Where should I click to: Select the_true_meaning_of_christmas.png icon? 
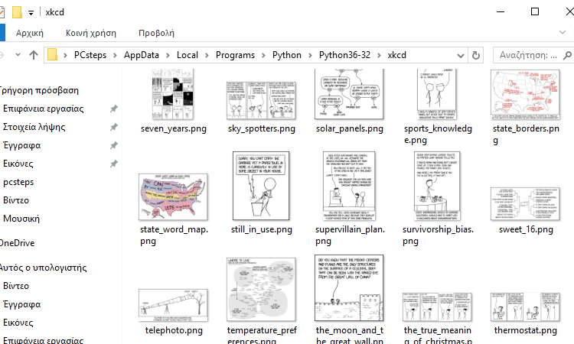pos(437,307)
